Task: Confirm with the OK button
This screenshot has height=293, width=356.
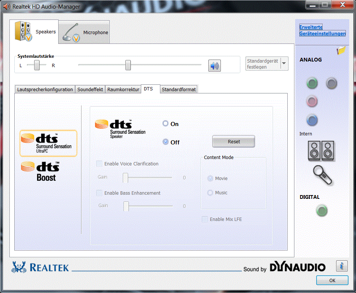Action: point(332,280)
